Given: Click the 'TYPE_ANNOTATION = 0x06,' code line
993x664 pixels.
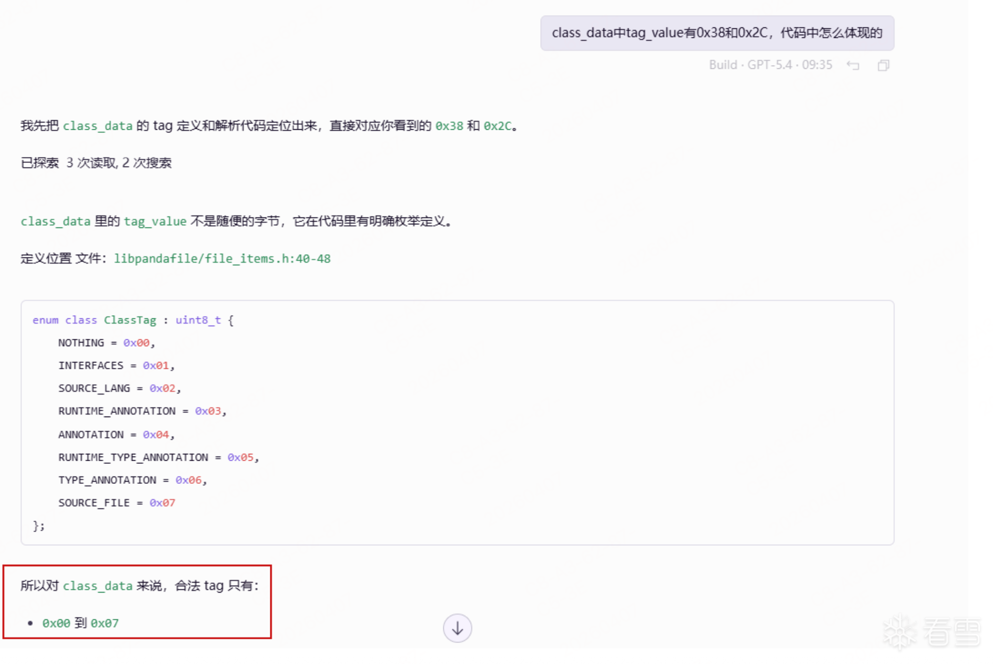Looking at the screenshot, I should [133, 480].
